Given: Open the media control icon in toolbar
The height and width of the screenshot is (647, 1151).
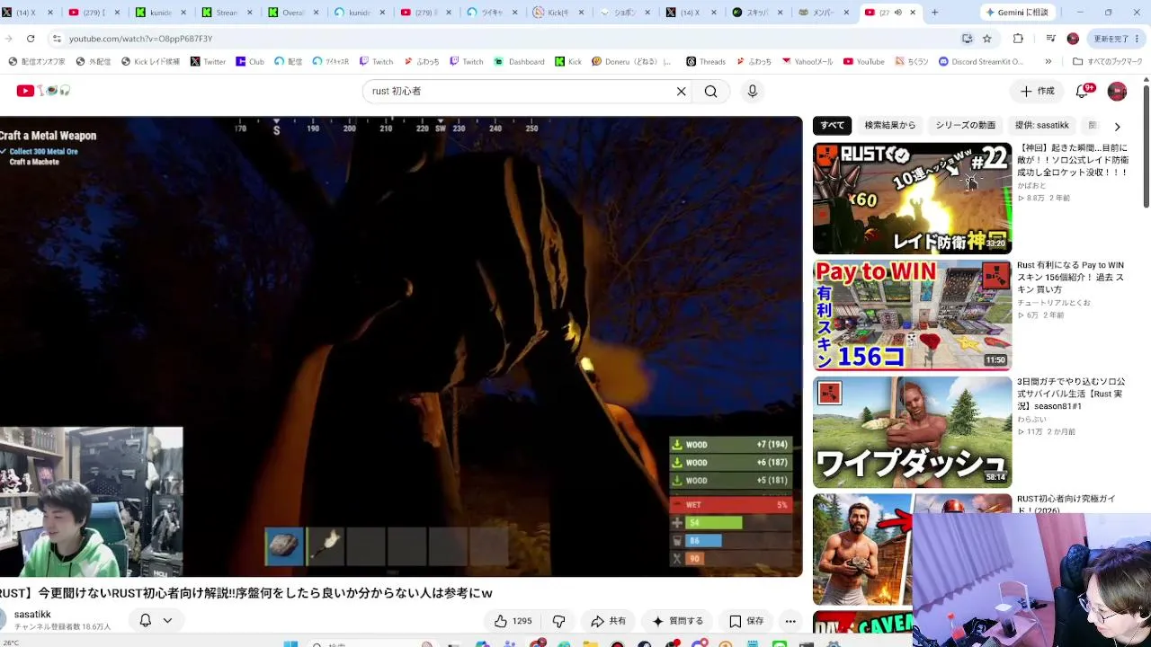Looking at the screenshot, I should 1050,39.
